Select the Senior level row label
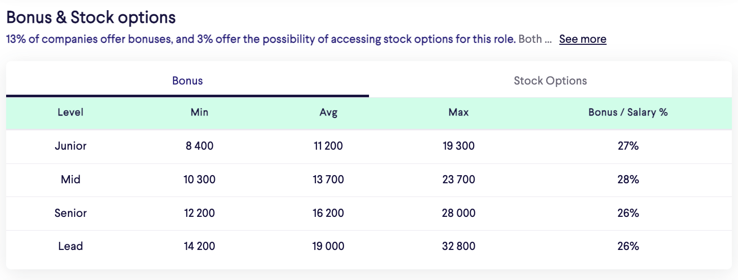The height and width of the screenshot is (280, 738). [70, 213]
